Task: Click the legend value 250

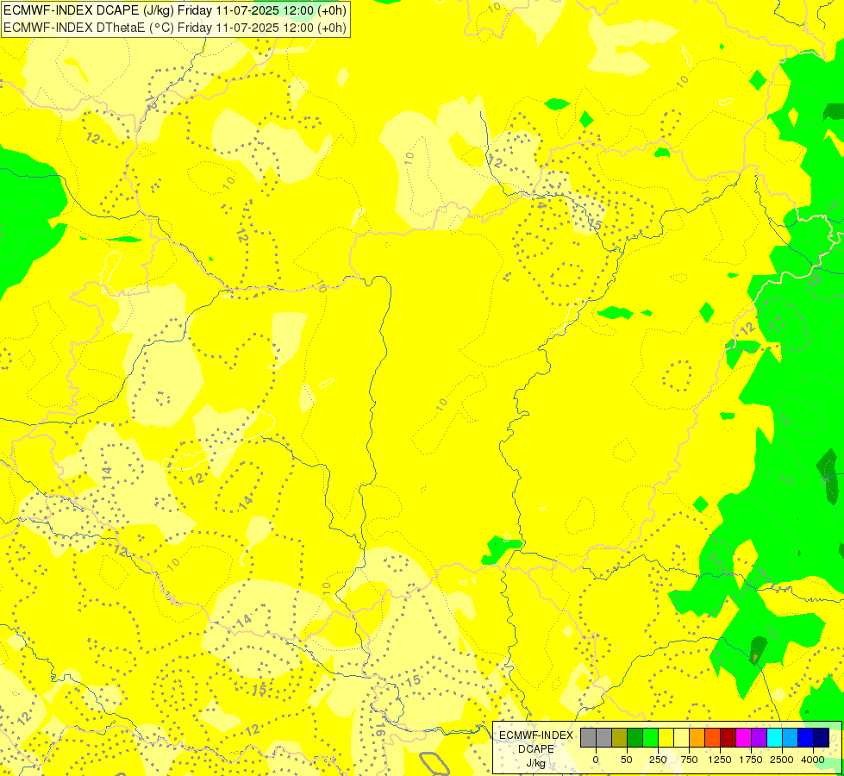Action: point(658,760)
